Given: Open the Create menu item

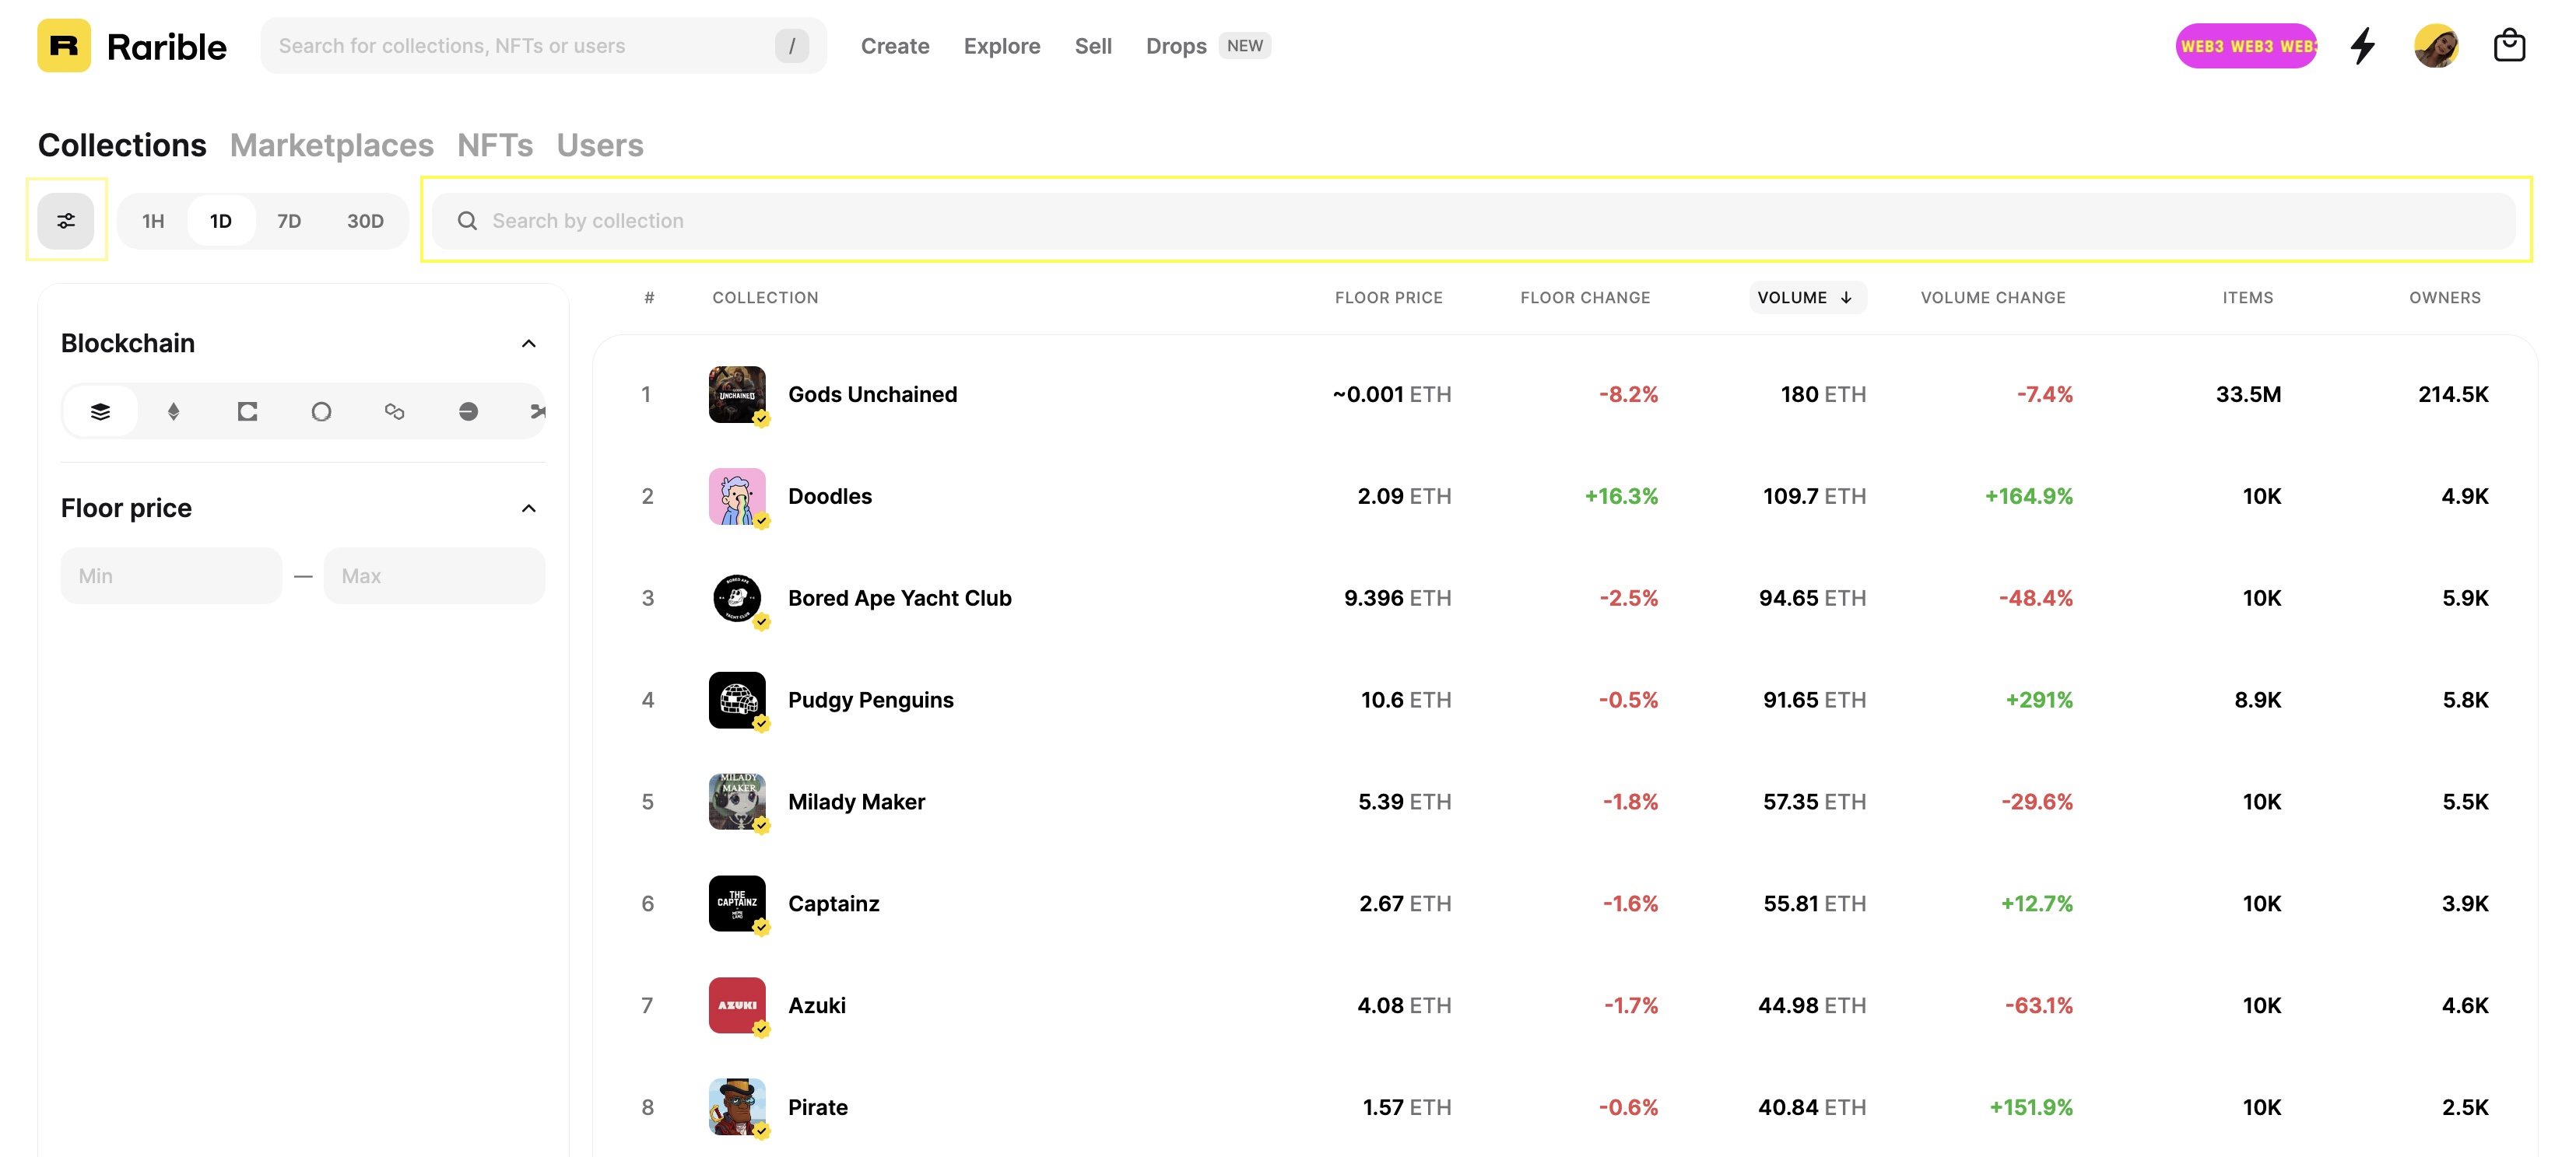Looking at the screenshot, I should [895, 46].
